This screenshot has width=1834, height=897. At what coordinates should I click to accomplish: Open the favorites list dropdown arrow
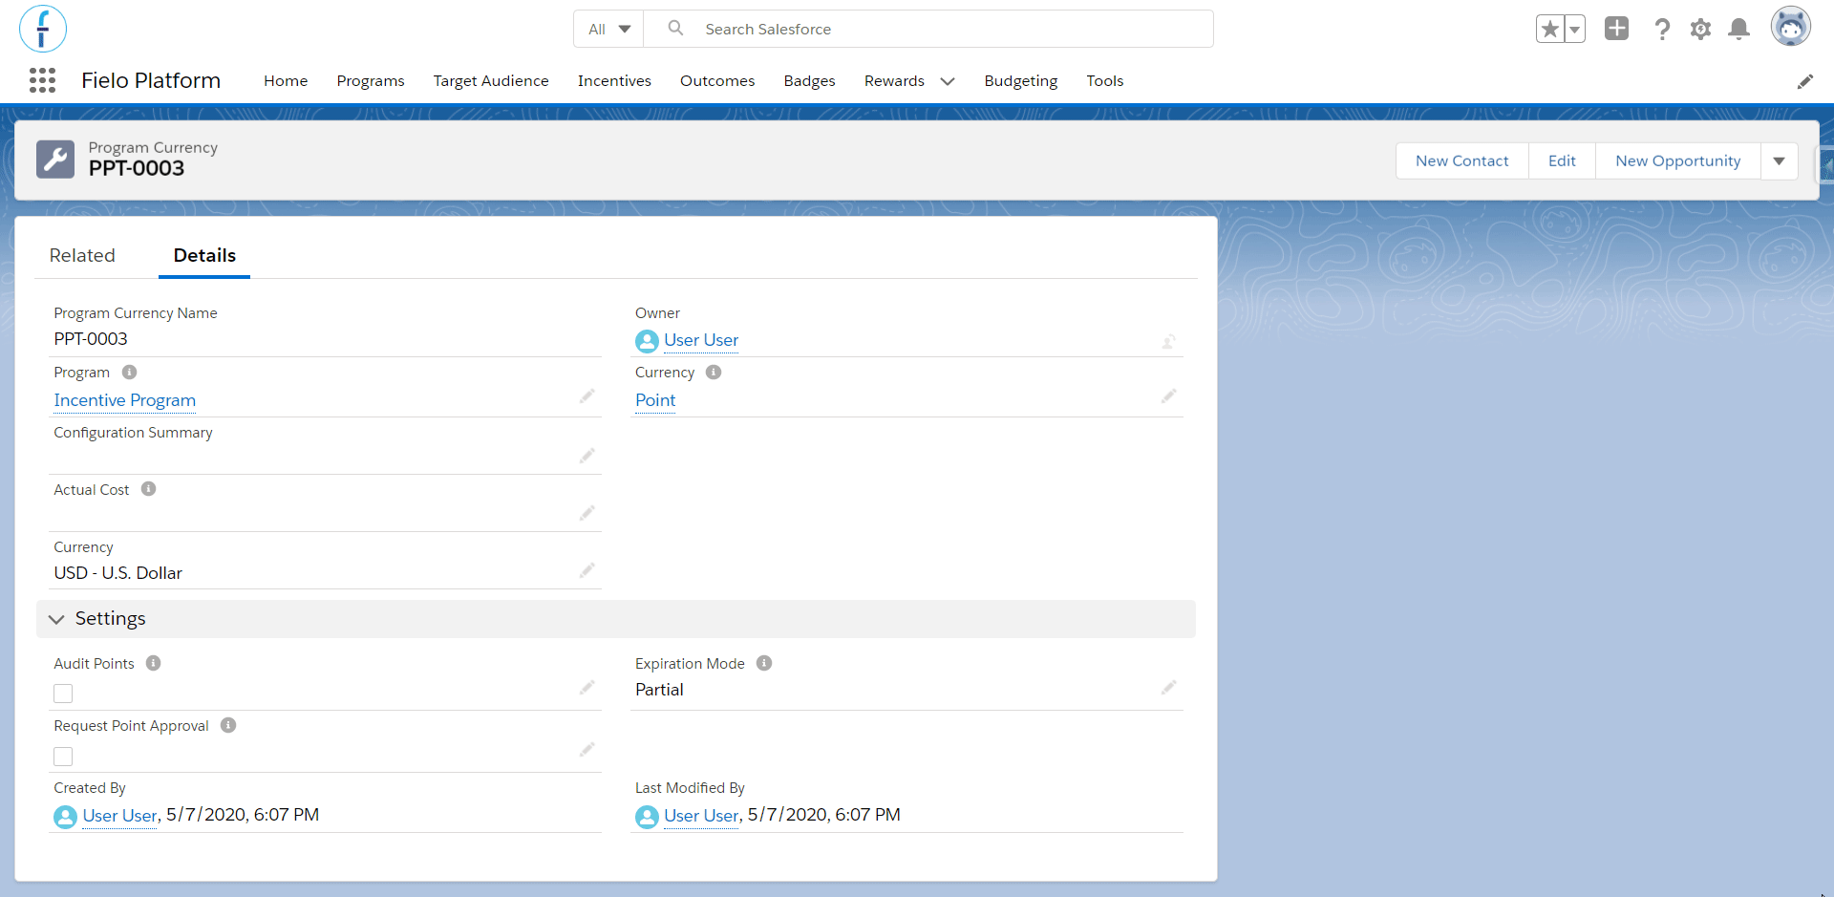1574,29
